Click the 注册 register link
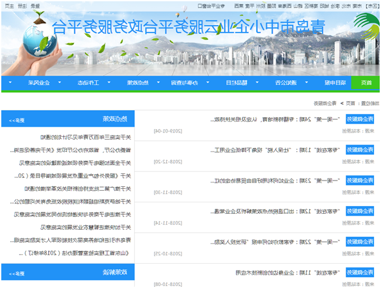The width and height of the screenshot is (381, 288). tap(22, 6)
